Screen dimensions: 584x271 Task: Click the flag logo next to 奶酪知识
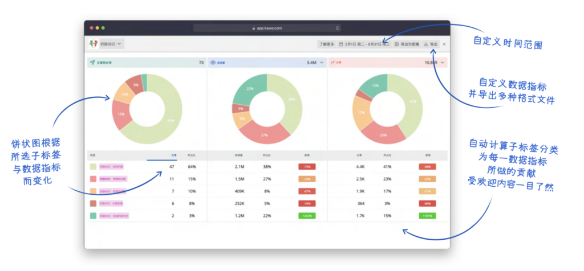(x=94, y=43)
